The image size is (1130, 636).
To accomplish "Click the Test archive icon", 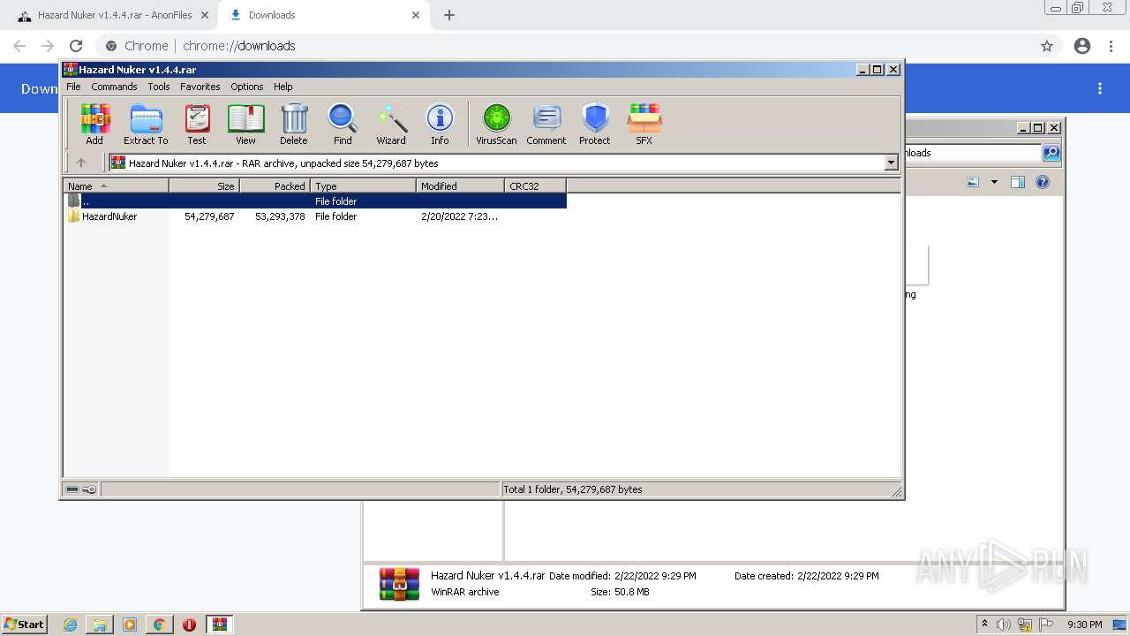I will (x=197, y=124).
